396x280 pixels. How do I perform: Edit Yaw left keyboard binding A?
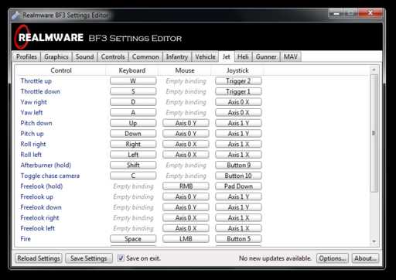[133, 113]
